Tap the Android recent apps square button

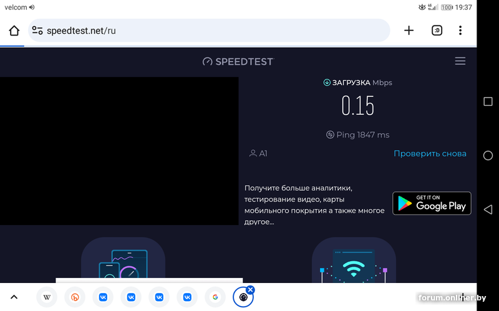click(488, 101)
